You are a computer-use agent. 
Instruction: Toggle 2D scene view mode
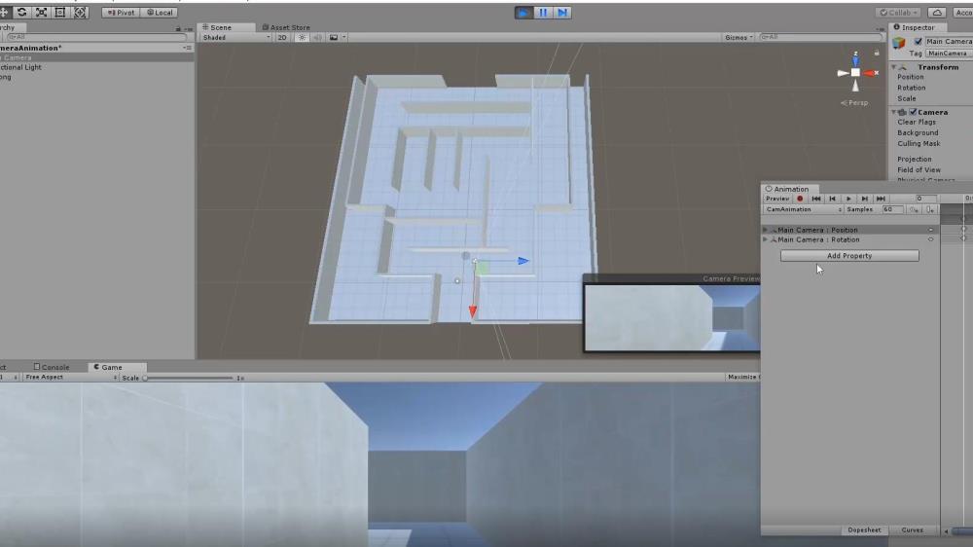[282, 38]
